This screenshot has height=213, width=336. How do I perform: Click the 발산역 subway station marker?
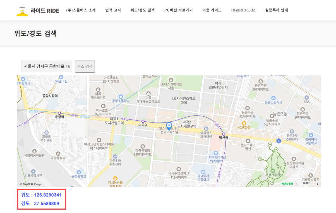[224, 134]
